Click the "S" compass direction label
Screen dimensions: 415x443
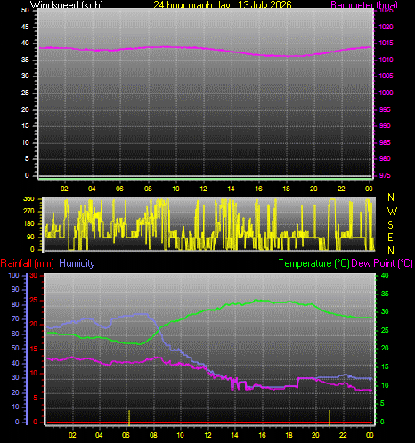[391, 225]
